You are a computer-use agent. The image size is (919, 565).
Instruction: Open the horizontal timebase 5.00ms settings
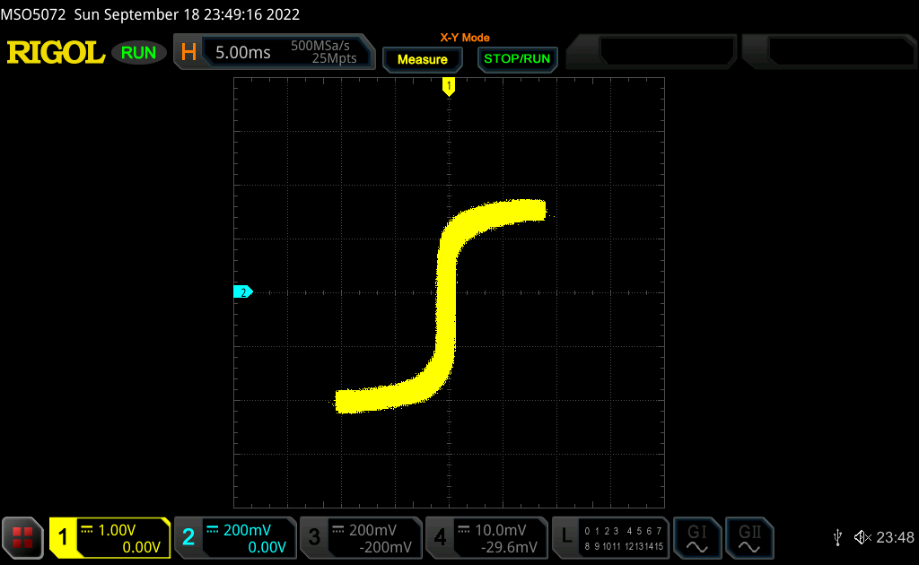[x=243, y=53]
